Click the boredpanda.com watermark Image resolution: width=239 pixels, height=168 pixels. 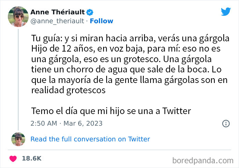[x=205, y=160]
